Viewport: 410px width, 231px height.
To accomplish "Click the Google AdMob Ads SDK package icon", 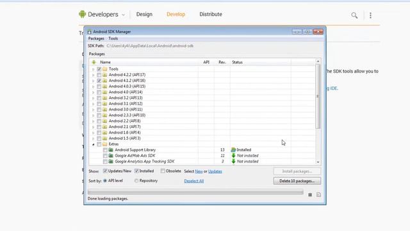I will coord(111,155).
